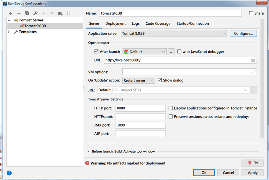Toggle After launch checkbox
This screenshot has height=180, width=269.
(x=96, y=51)
